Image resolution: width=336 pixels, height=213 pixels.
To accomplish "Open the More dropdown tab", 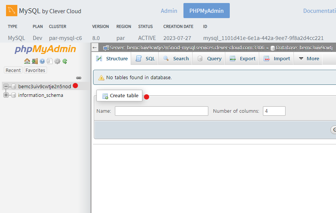I will (x=309, y=58).
